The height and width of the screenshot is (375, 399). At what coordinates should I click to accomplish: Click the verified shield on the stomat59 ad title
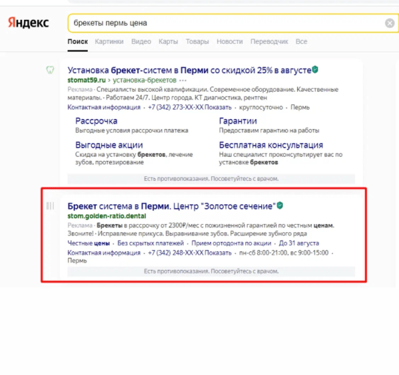pyautogui.click(x=315, y=69)
